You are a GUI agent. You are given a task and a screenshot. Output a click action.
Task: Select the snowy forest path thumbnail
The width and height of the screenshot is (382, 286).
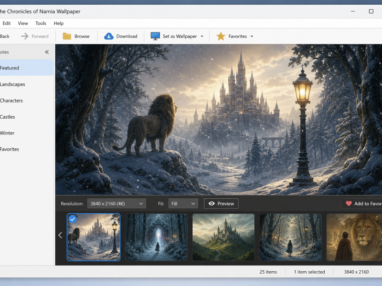pyautogui.click(x=290, y=237)
